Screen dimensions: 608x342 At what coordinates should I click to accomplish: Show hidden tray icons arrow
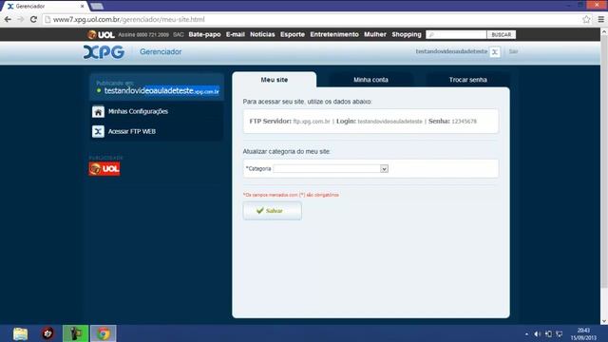526,333
